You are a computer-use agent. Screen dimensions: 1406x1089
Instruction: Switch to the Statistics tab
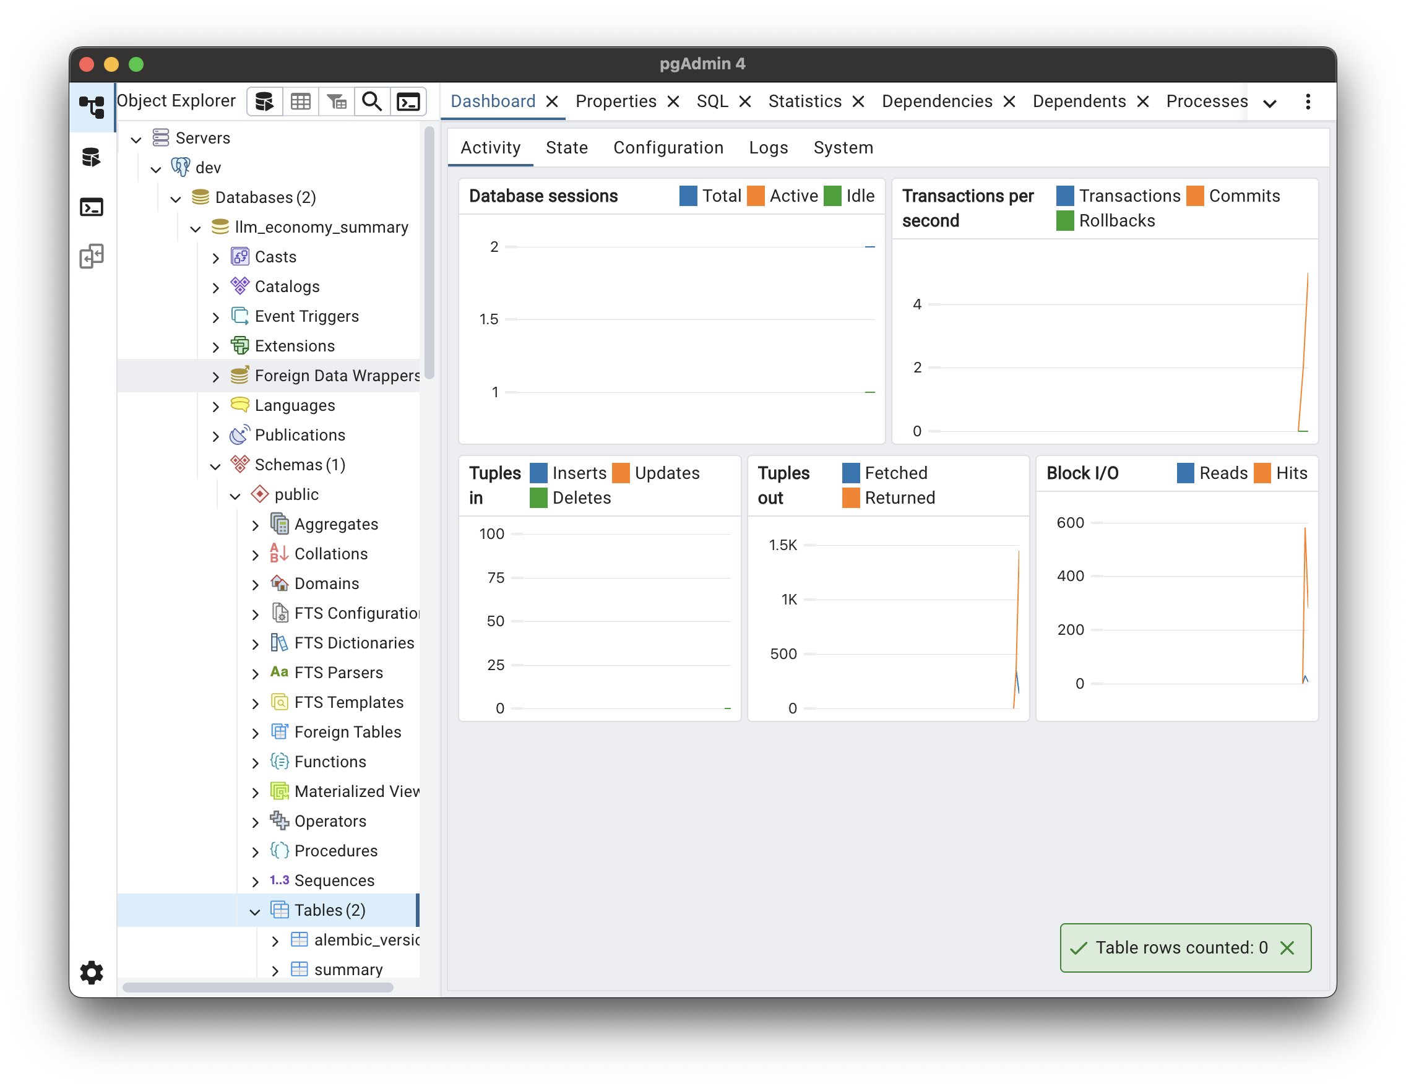click(804, 101)
